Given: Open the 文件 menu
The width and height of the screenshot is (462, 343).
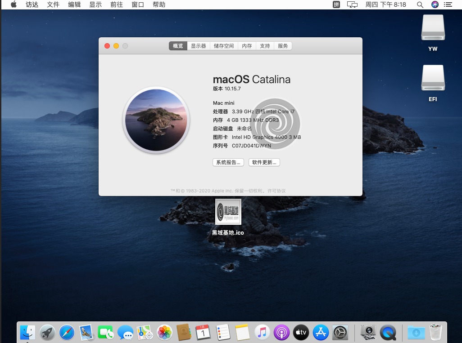Looking at the screenshot, I should click(53, 4).
